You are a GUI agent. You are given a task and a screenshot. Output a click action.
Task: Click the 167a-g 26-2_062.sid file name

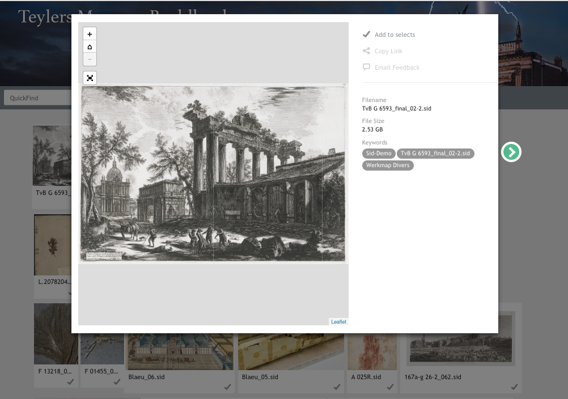(433, 377)
